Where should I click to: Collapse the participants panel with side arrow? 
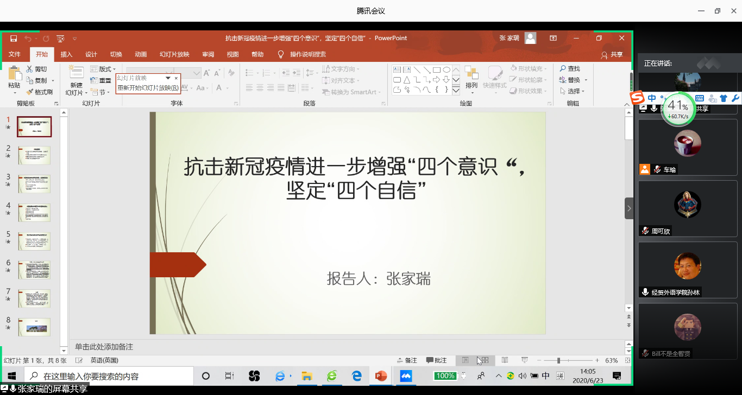click(629, 208)
